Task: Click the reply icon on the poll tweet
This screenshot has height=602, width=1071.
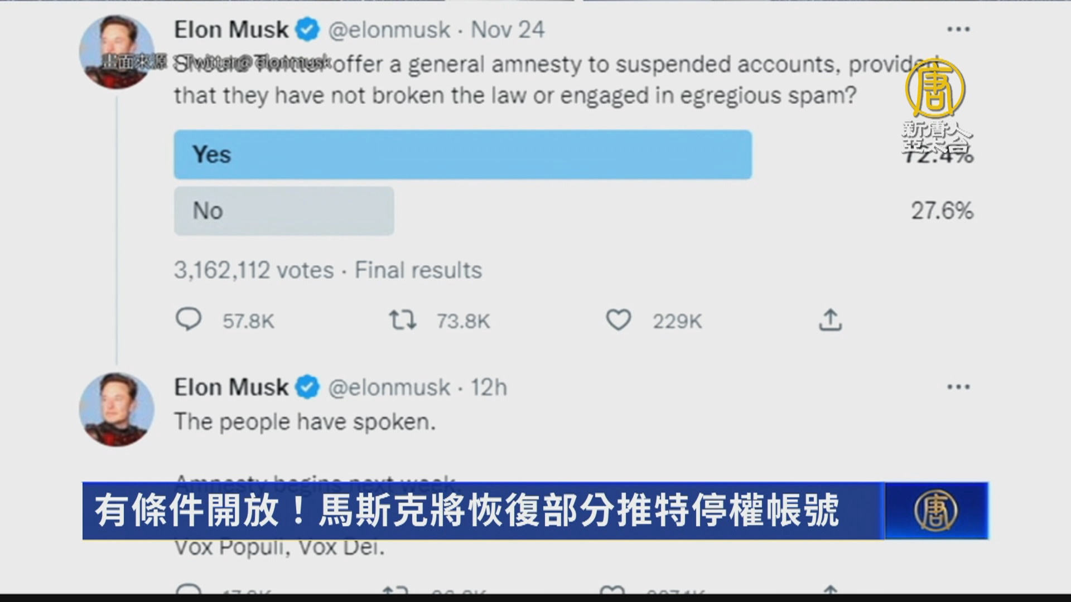Action: 189,320
